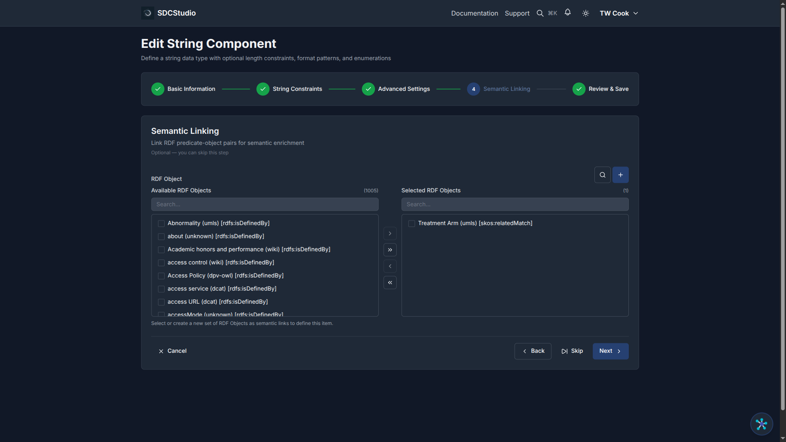Click the Available RDF Objects search field
Image resolution: width=786 pixels, height=442 pixels.
click(264, 204)
